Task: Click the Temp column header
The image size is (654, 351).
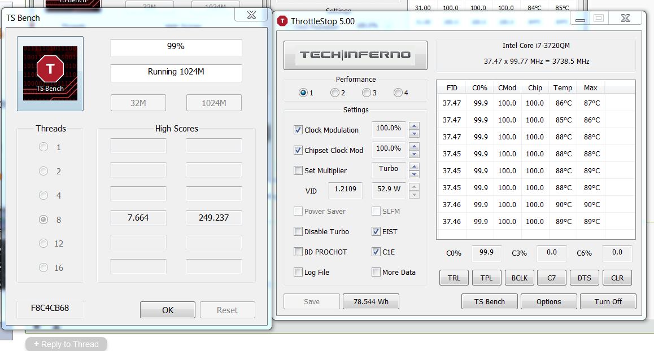Action: [x=563, y=87]
